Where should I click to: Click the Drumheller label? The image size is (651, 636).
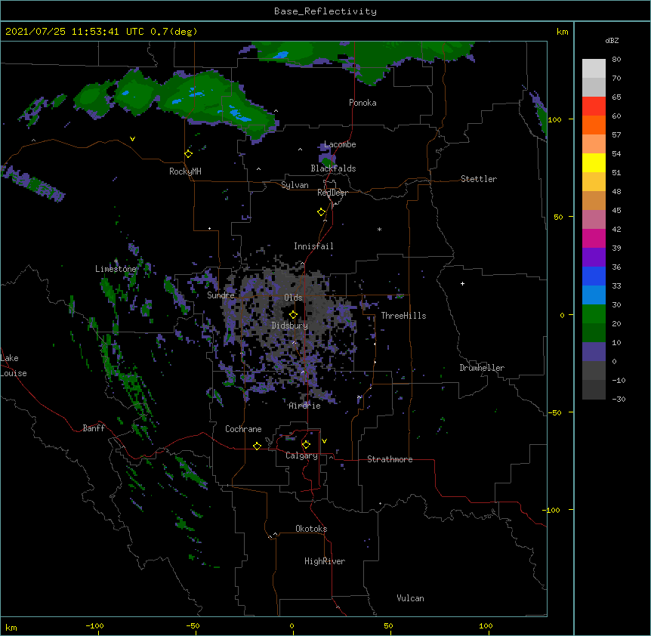click(482, 368)
